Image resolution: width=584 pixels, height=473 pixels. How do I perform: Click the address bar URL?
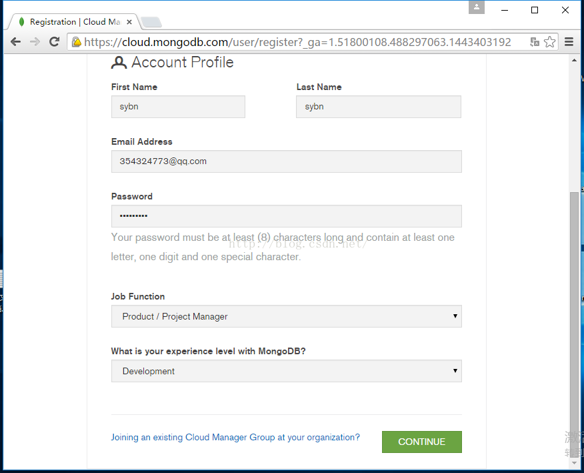(297, 42)
